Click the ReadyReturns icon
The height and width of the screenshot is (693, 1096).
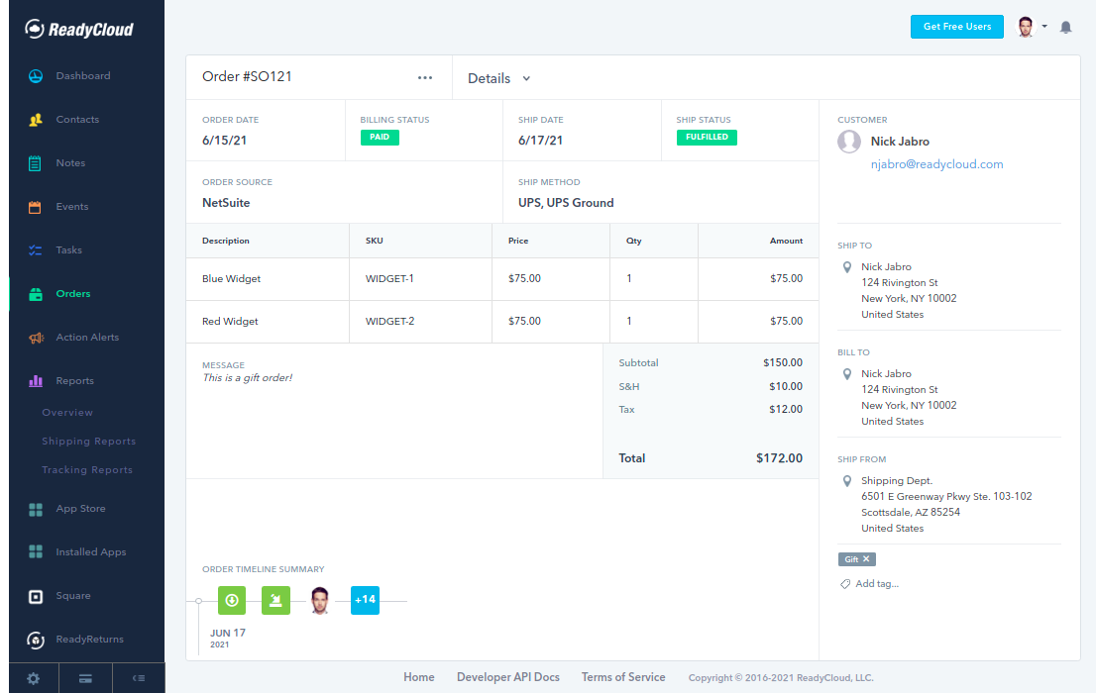coord(36,640)
